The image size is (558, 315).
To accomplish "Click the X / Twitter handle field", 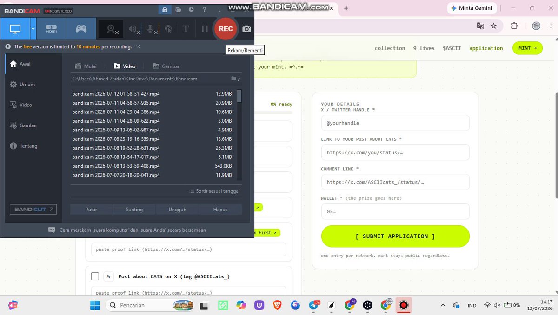I will 395,123.
